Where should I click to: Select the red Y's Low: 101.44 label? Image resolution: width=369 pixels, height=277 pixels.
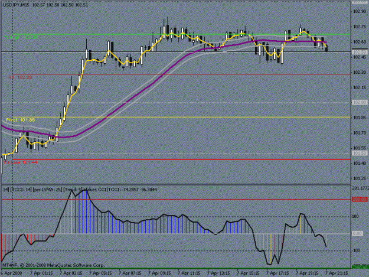pyautogui.click(x=21, y=162)
